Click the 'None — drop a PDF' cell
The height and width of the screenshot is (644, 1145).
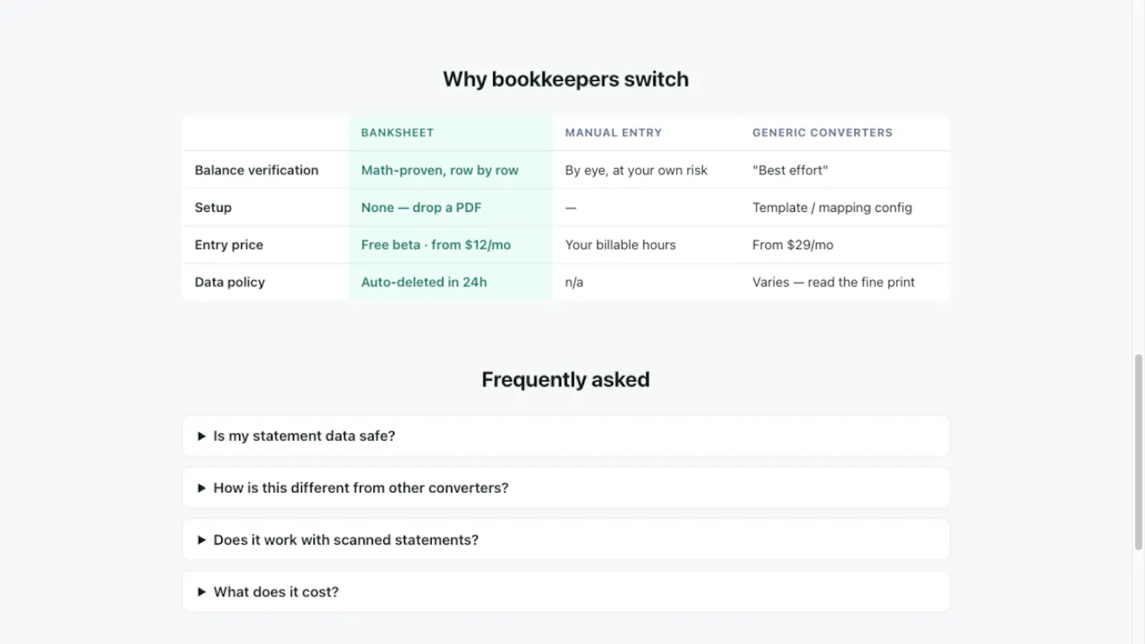point(451,208)
